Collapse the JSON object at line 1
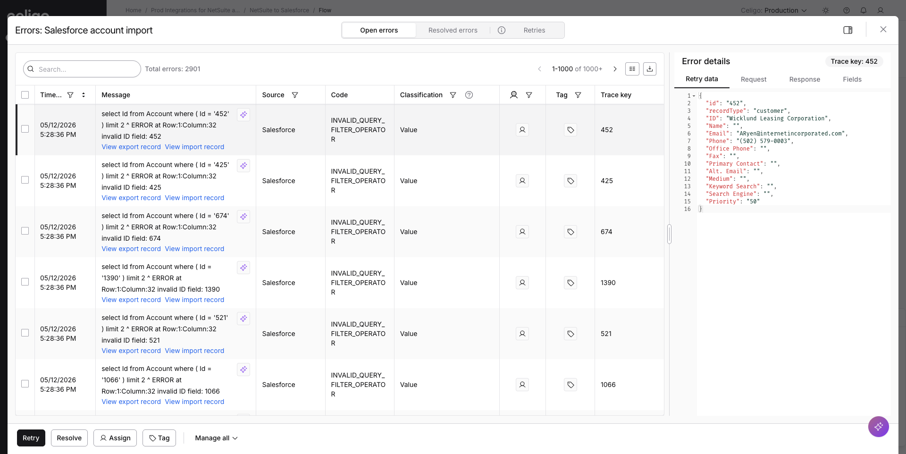The image size is (906, 454). [x=694, y=96]
